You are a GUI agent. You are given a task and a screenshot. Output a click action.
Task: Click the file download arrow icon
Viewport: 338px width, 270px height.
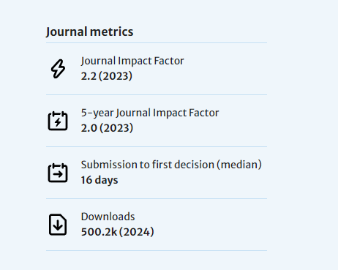58,225
